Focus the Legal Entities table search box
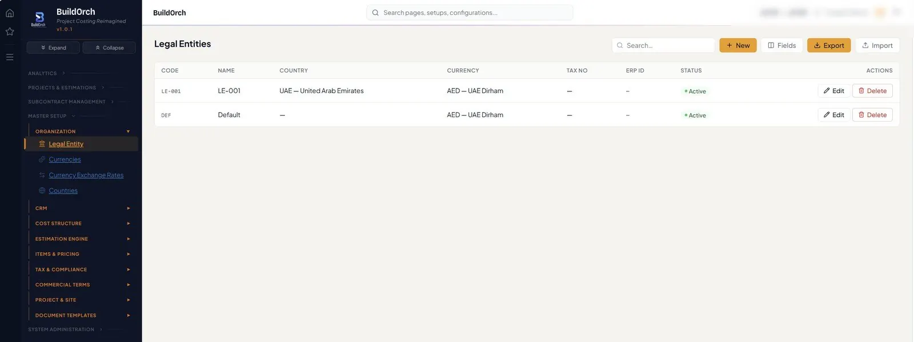914x342 pixels. click(x=663, y=46)
